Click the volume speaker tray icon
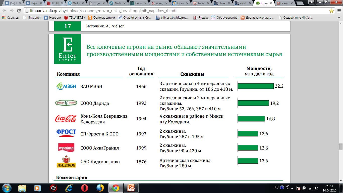This screenshot has height=193, width=343. click(x=316, y=188)
